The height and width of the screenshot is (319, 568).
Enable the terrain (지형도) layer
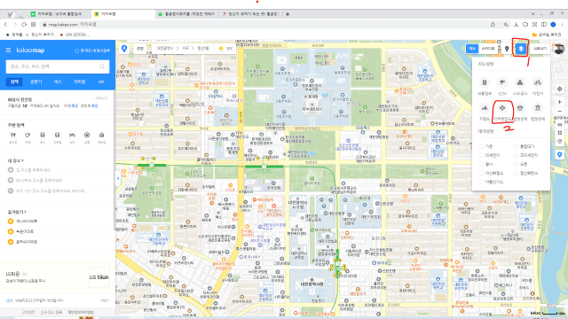485,112
